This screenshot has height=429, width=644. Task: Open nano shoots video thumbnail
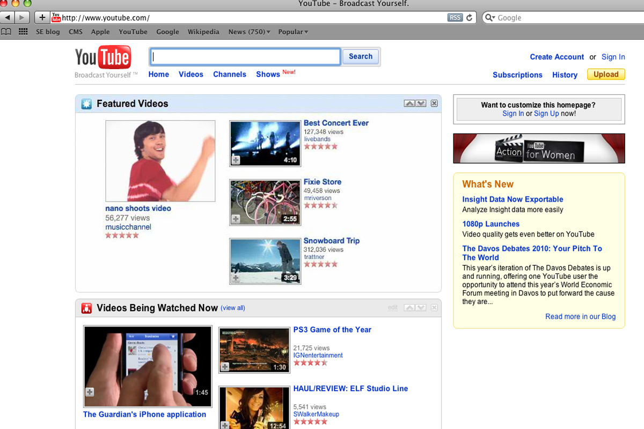160,161
